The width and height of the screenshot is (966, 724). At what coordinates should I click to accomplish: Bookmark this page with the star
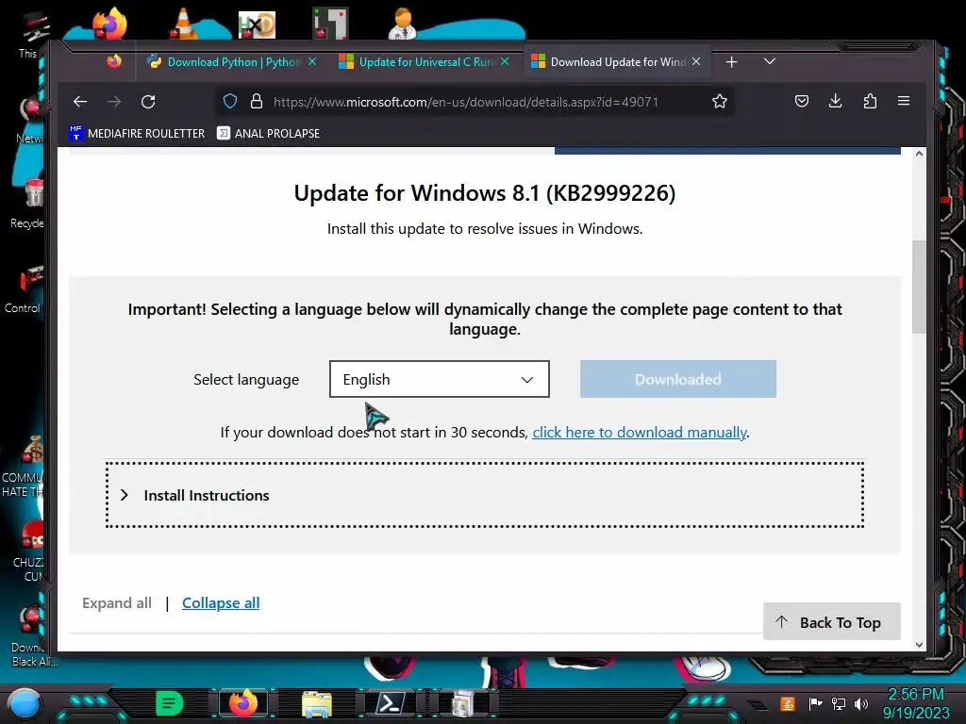click(x=719, y=102)
